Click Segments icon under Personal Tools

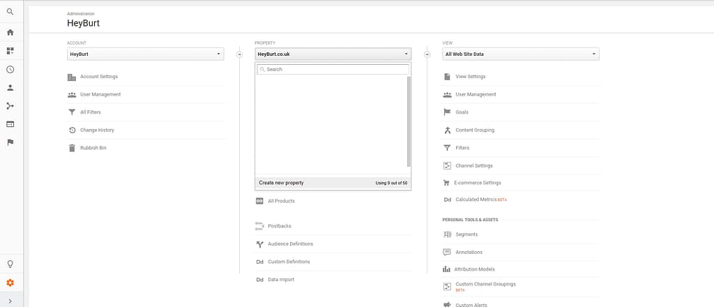tap(447, 234)
